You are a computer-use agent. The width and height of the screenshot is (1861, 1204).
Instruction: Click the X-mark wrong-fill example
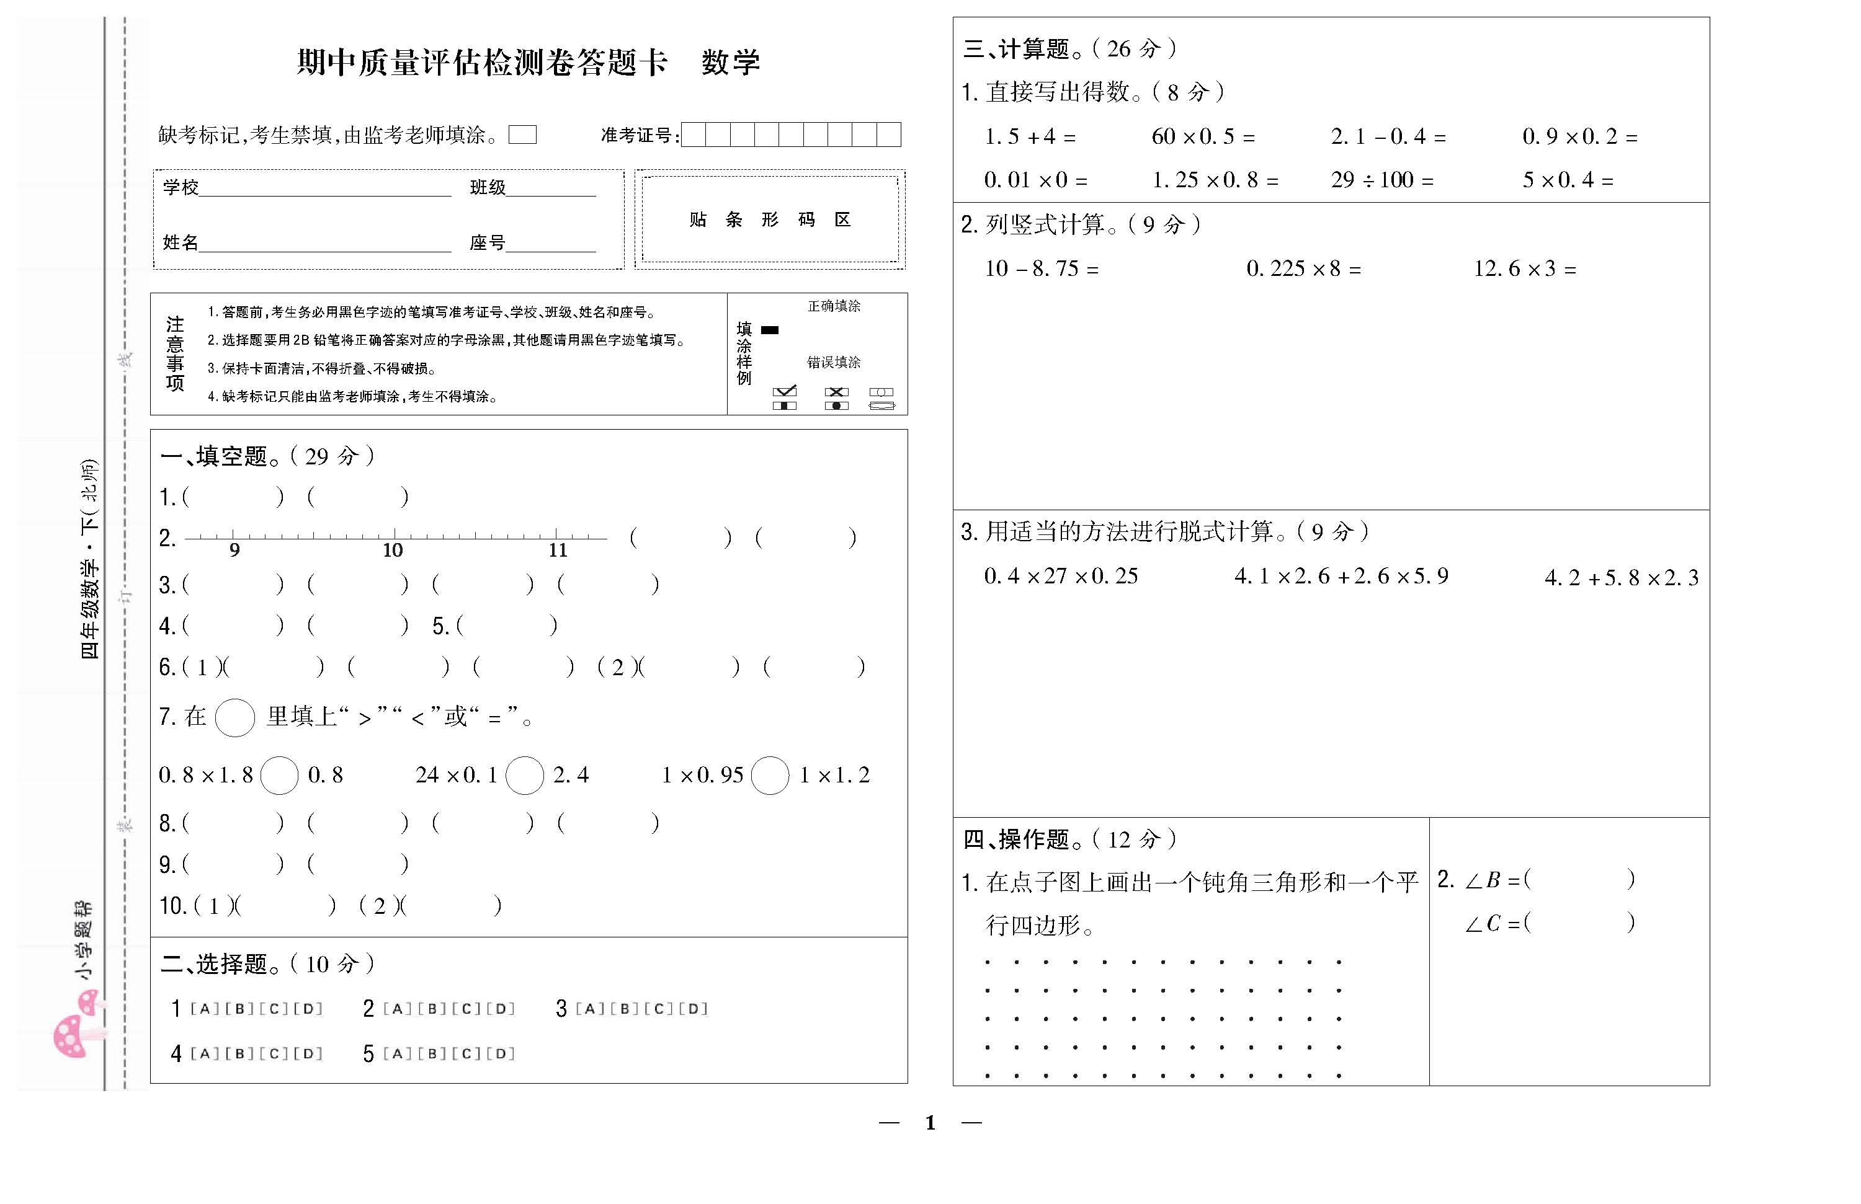[837, 392]
